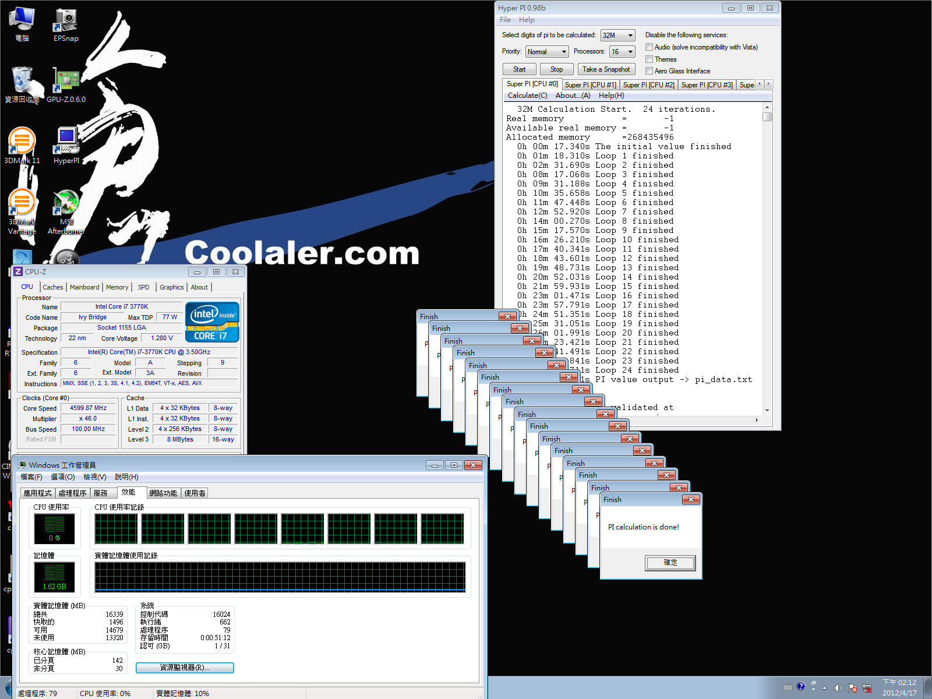Open the Help(H) menu in Super PI

(x=611, y=95)
